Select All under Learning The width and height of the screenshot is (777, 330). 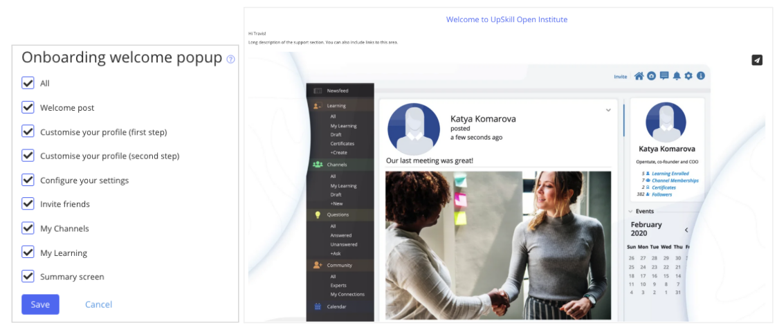tap(333, 116)
